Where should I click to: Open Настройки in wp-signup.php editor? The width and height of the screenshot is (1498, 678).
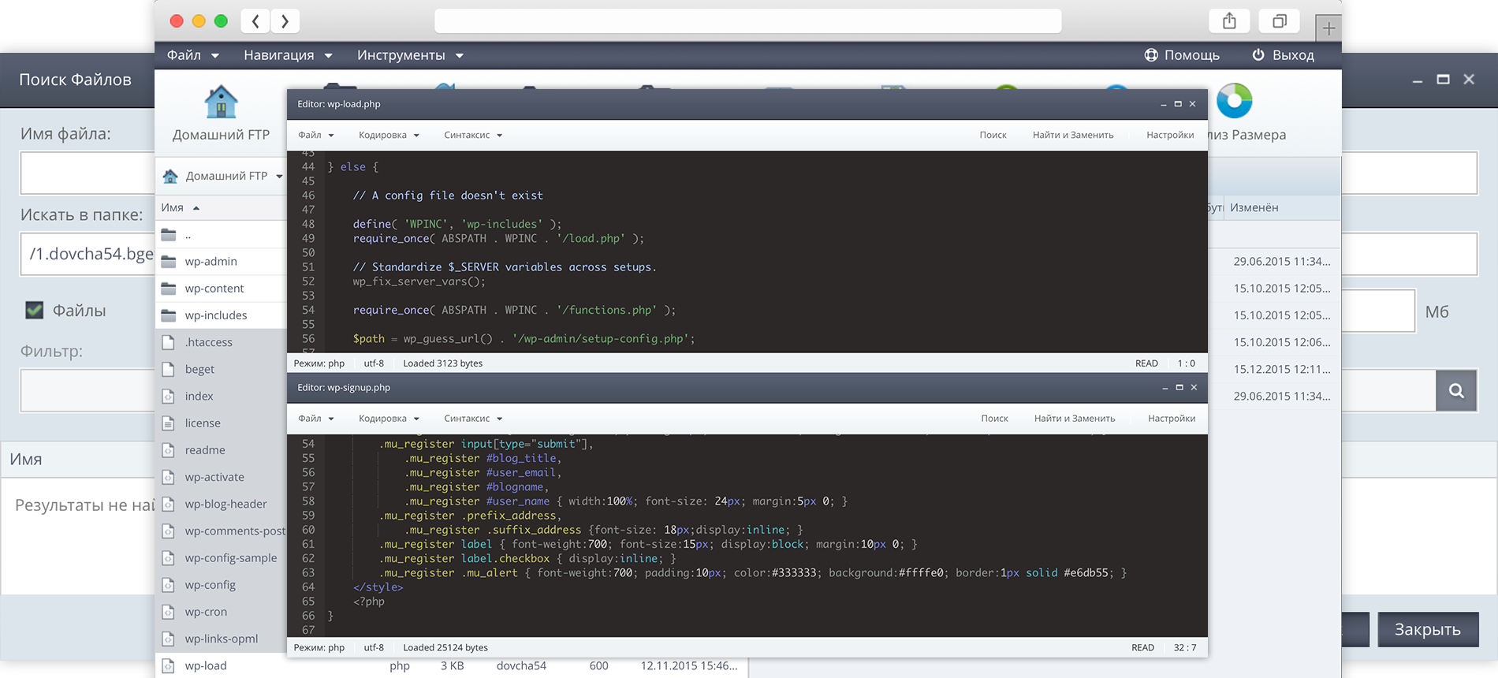(x=1172, y=419)
